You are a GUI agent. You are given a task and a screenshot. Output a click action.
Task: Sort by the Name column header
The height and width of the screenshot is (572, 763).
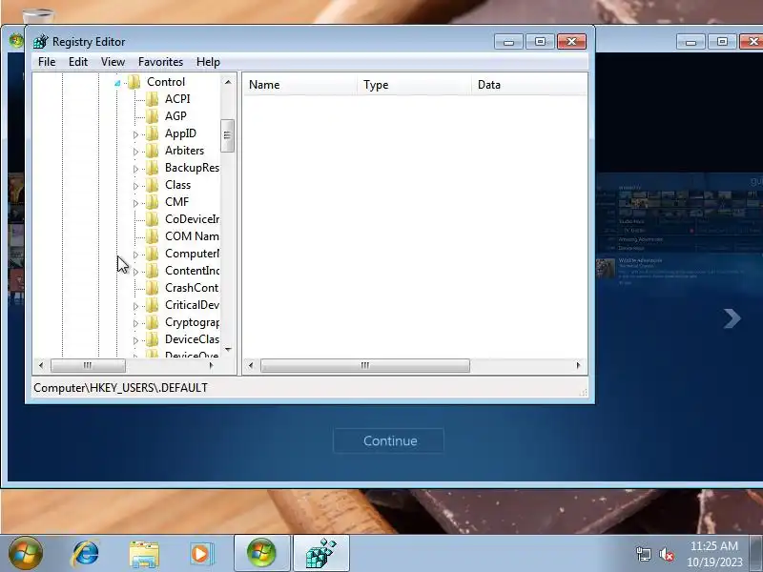tap(299, 85)
